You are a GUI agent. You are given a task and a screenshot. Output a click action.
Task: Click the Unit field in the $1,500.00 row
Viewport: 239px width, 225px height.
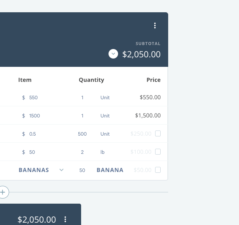point(105,116)
